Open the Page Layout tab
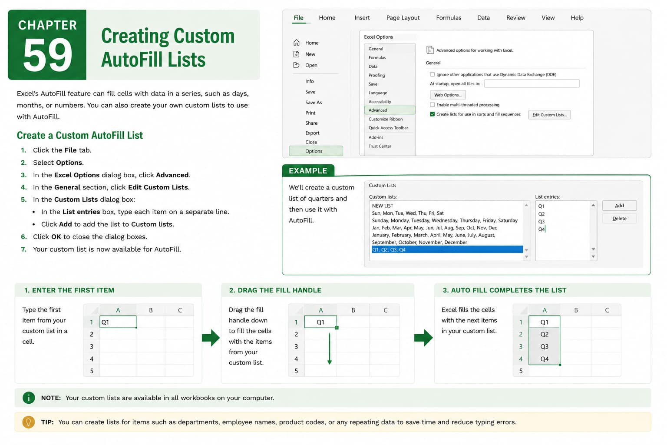Image resolution: width=667 pixels, height=445 pixels. [x=403, y=18]
